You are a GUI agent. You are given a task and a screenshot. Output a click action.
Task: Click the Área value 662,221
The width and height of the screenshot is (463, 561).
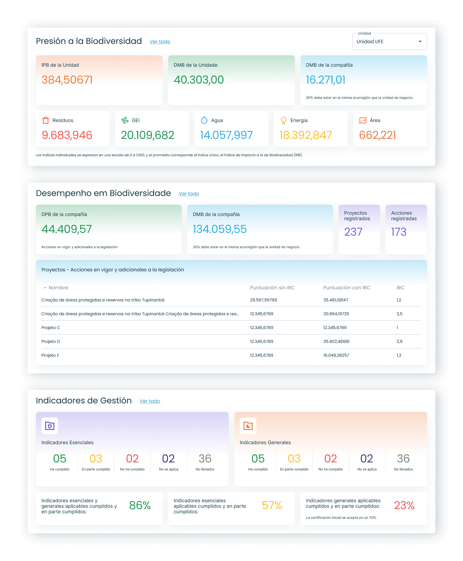[x=378, y=135]
